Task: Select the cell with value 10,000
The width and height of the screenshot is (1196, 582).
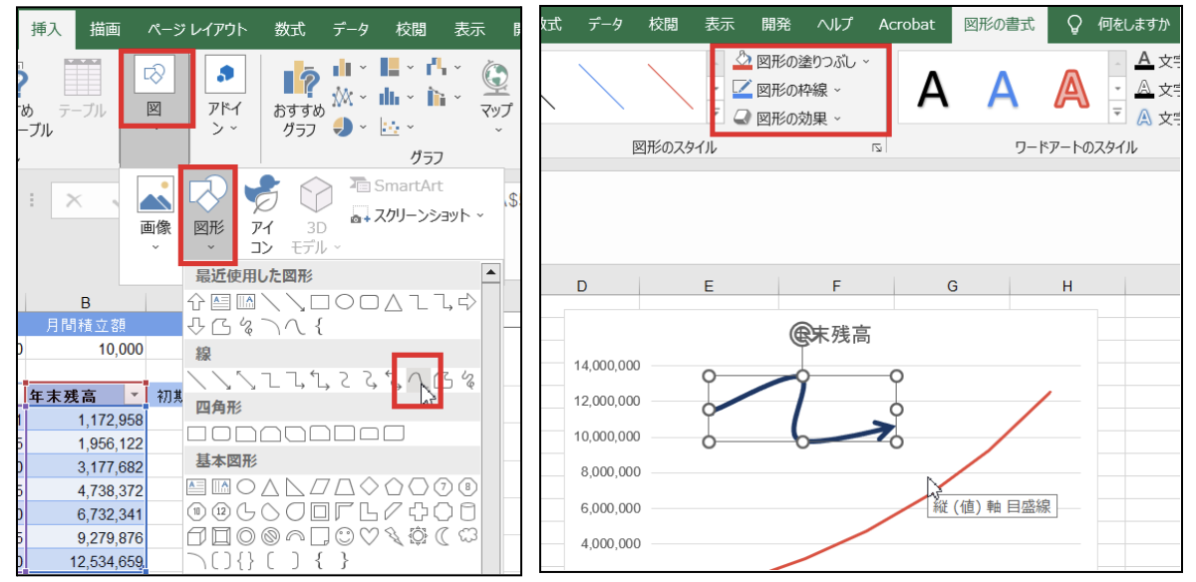Action: (x=87, y=349)
